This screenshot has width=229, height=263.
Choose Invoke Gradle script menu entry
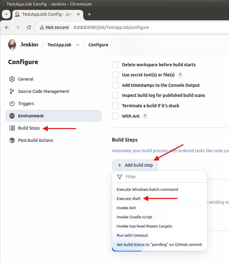(134, 217)
